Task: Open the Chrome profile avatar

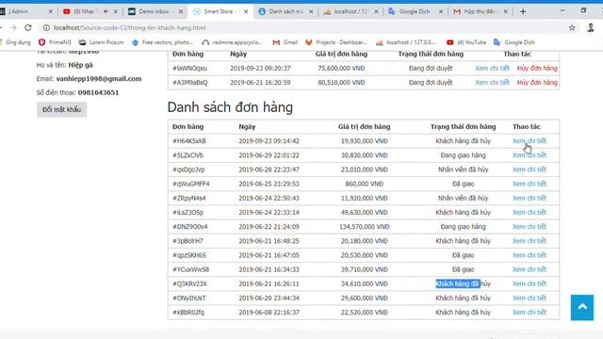Action: 591,27
